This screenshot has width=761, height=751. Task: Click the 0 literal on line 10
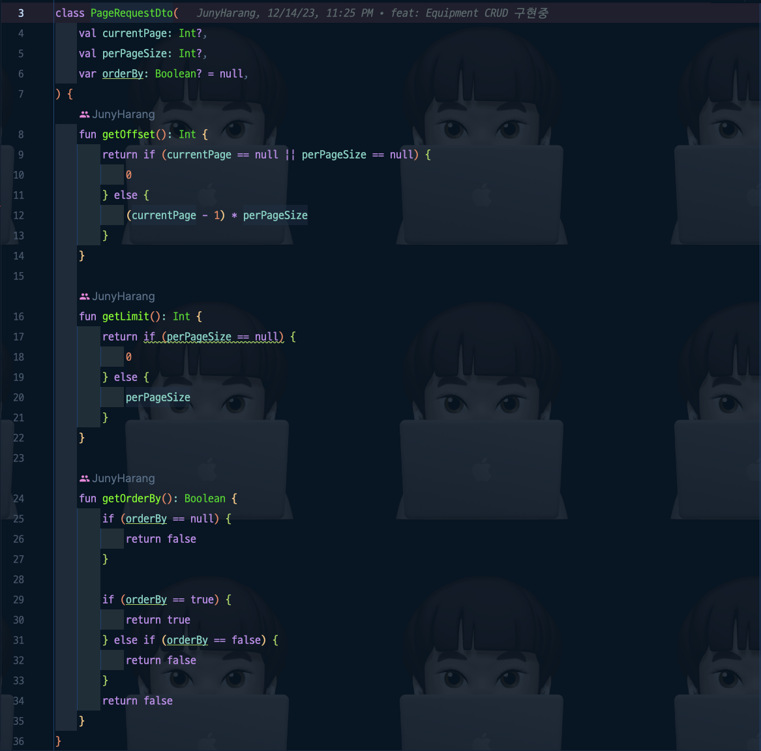point(128,176)
